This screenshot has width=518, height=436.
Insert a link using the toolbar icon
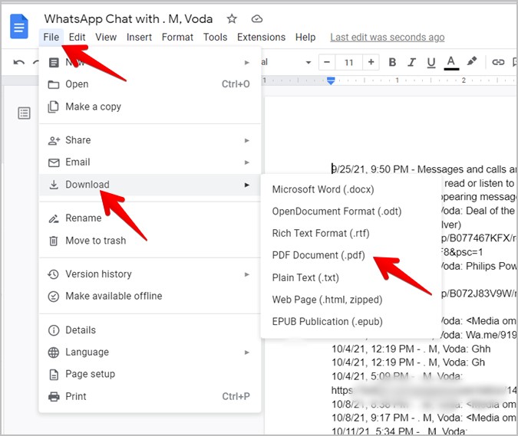click(498, 62)
